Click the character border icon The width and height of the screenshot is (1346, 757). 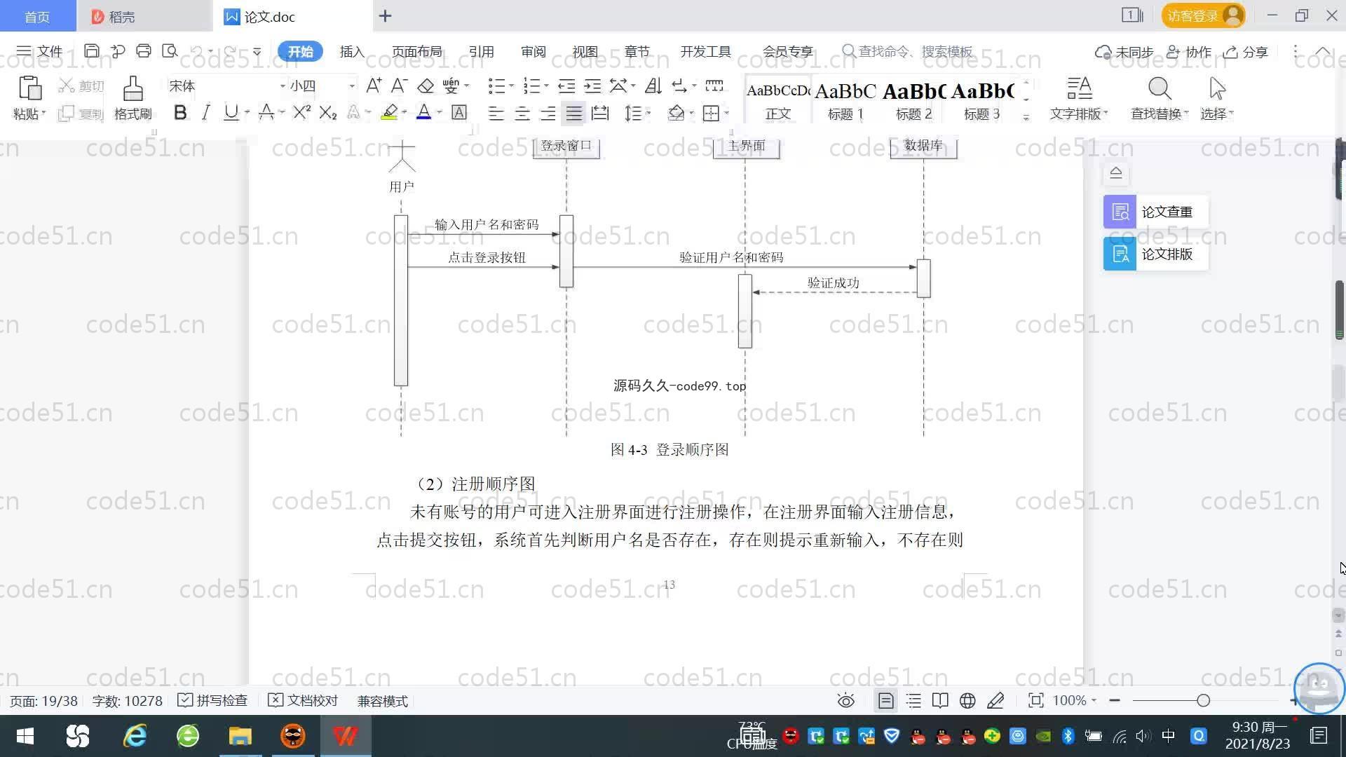[459, 112]
